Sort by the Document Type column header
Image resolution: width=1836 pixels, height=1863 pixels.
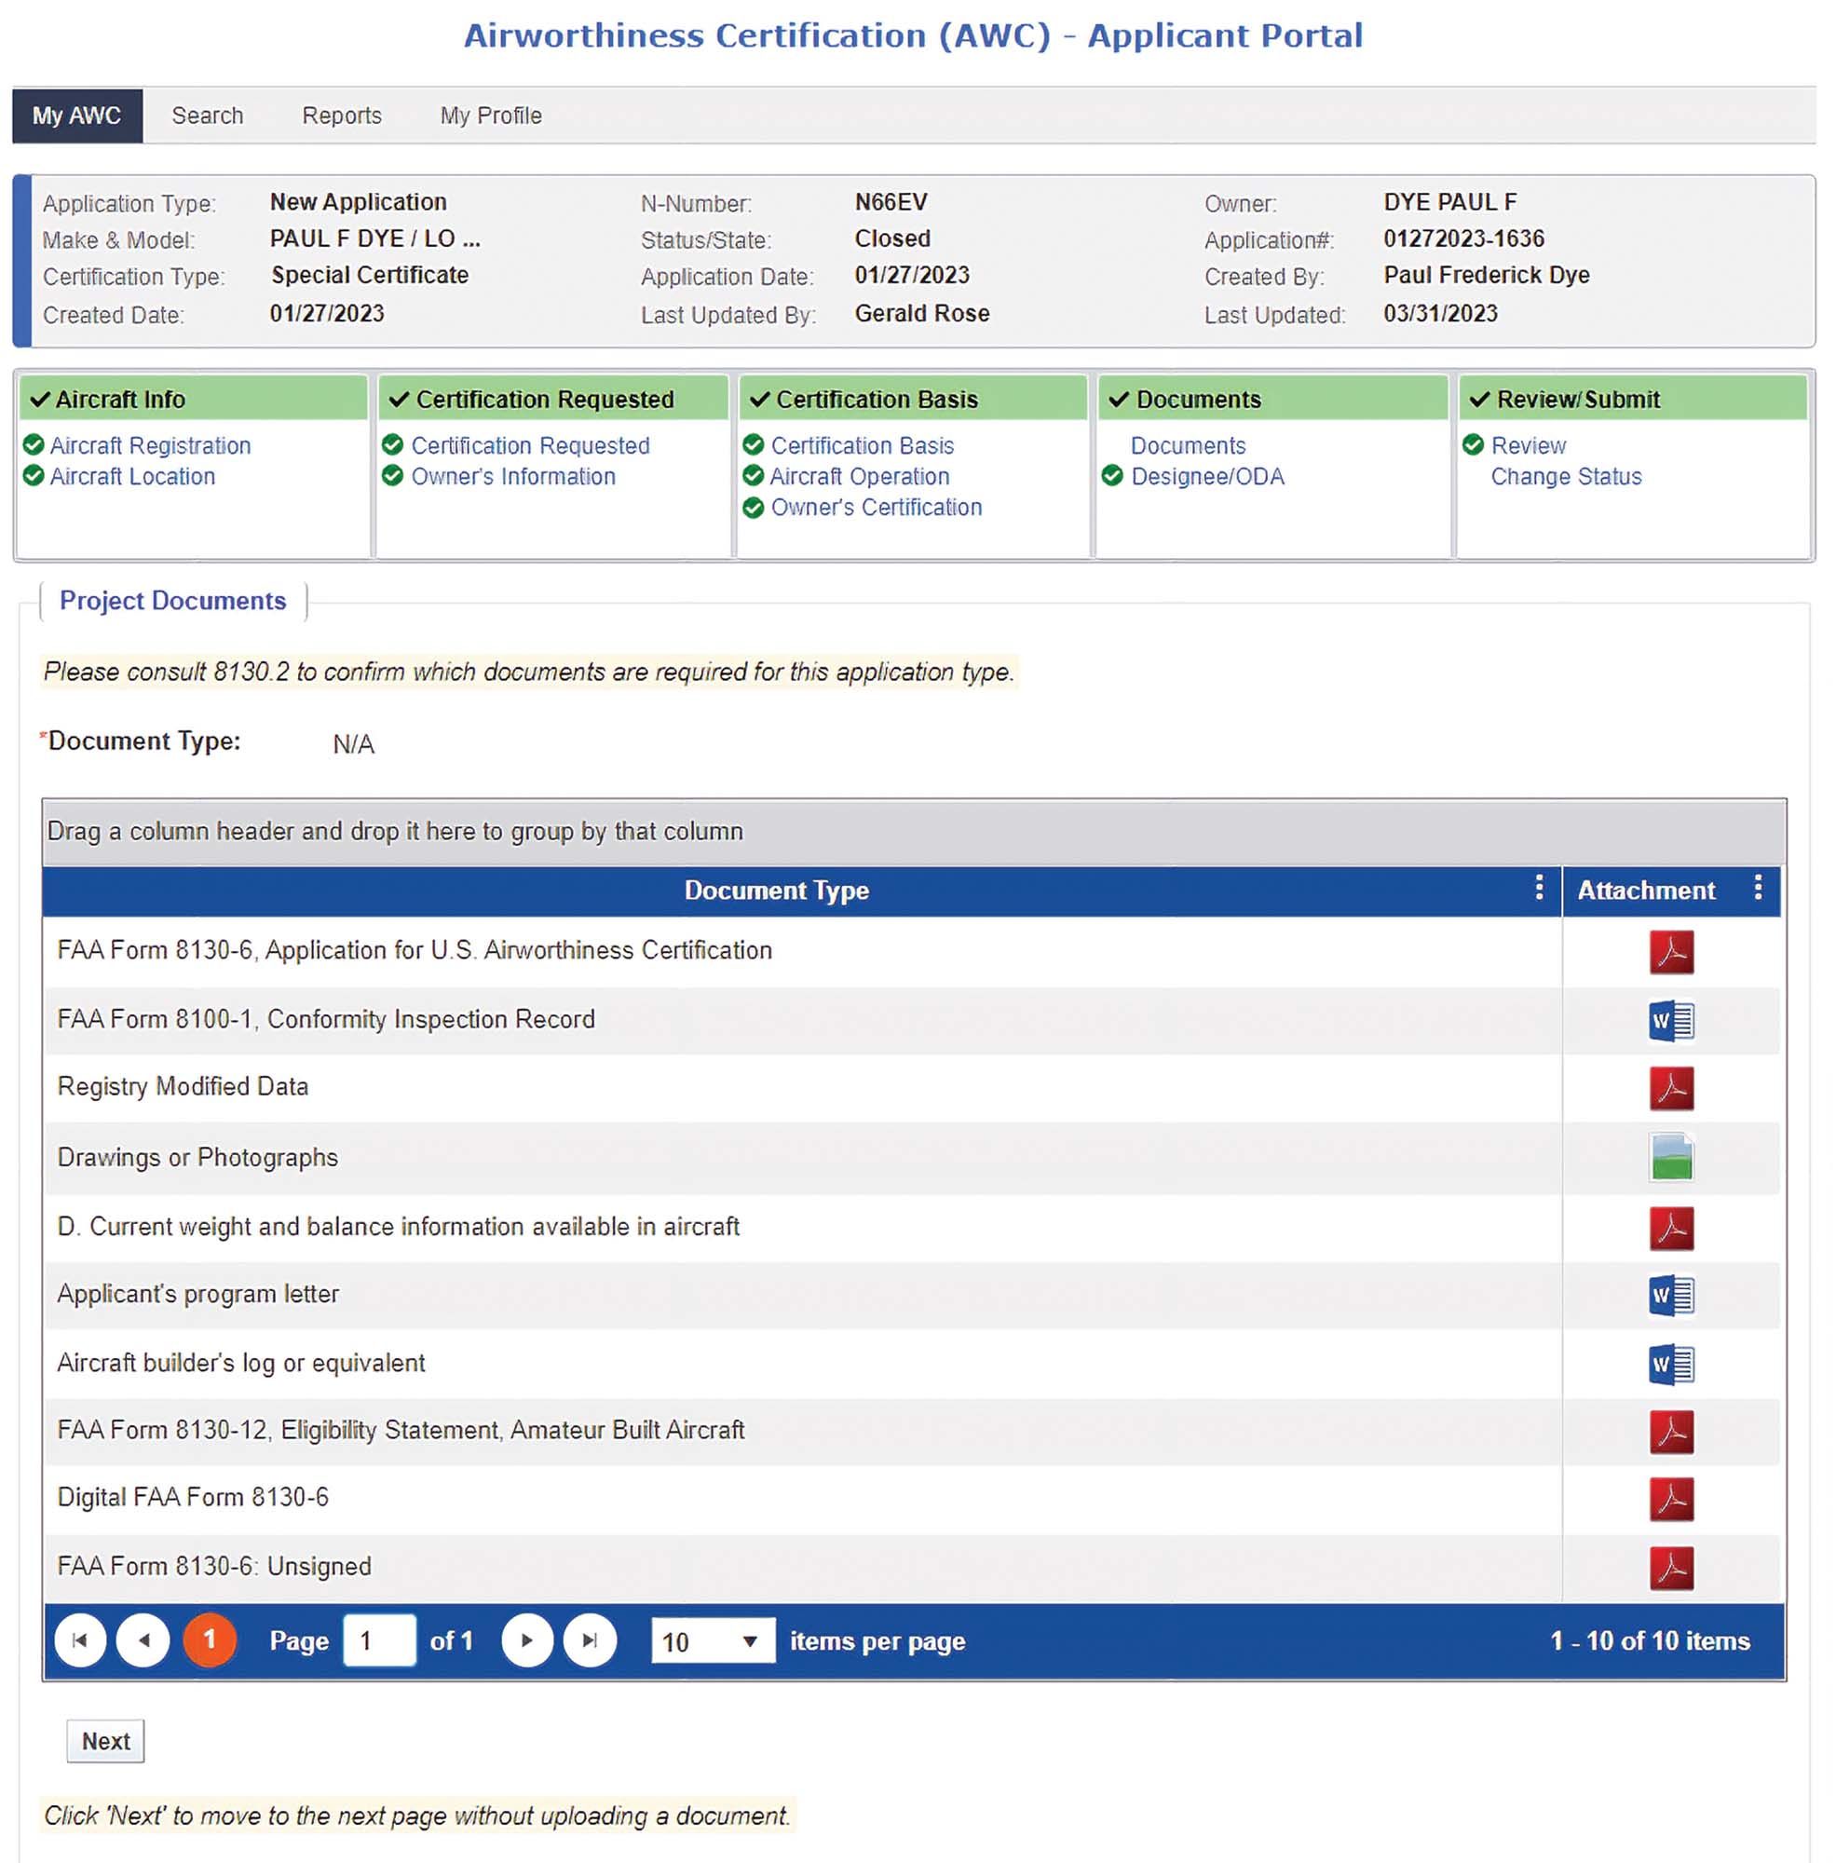click(x=776, y=890)
